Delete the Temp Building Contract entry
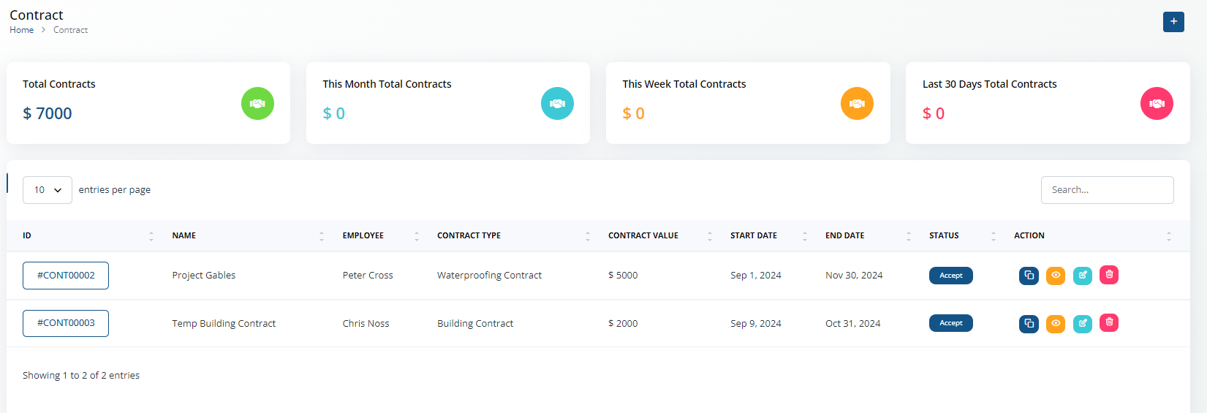Image resolution: width=1207 pixels, height=413 pixels. pyautogui.click(x=1109, y=322)
